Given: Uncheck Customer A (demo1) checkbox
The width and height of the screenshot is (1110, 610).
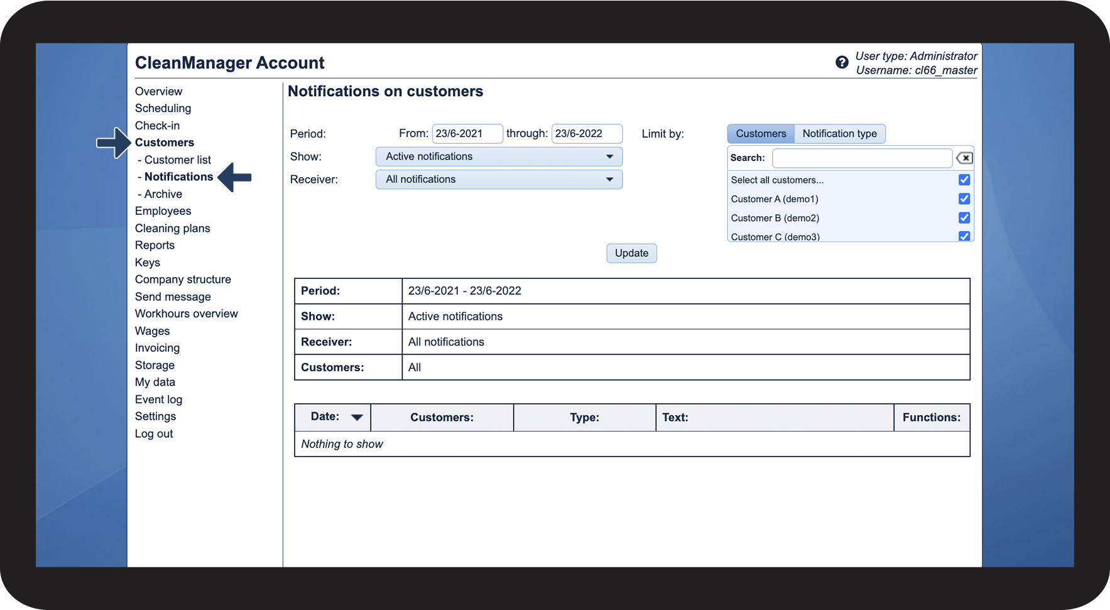Looking at the screenshot, I should [964, 199].
